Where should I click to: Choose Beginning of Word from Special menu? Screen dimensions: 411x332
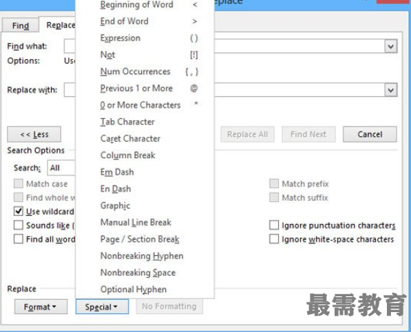pyautogui.click(x=145, y=5)
